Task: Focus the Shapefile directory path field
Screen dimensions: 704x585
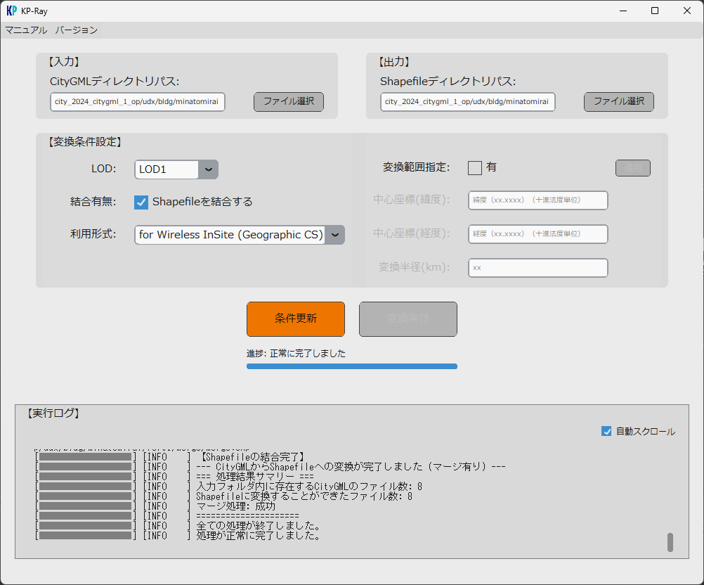Action: coord(468,102)
